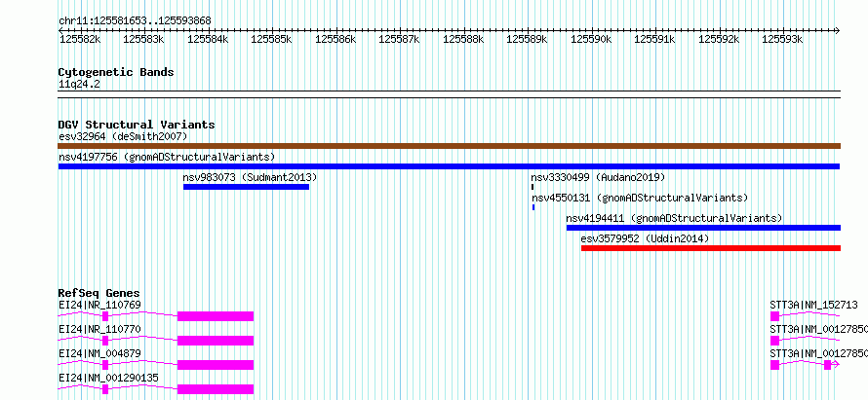The height and width of the screenshot is (400, 868).
Task: Open the esv32964 (deSmith2007) variant label
Action: tap(123, 136)
